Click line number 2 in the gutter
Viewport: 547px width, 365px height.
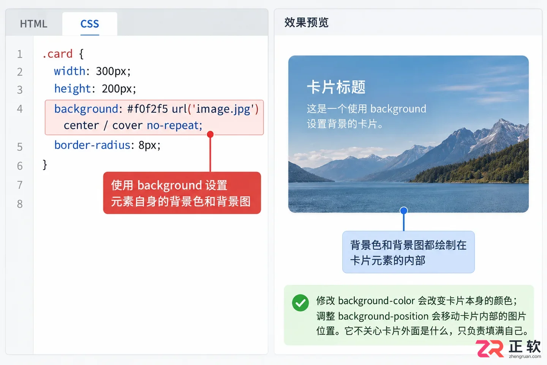pos(20,72)
